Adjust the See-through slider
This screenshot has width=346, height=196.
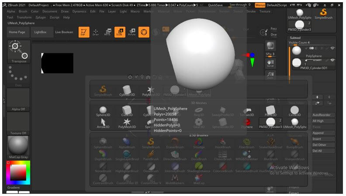(x=240, y=5)
